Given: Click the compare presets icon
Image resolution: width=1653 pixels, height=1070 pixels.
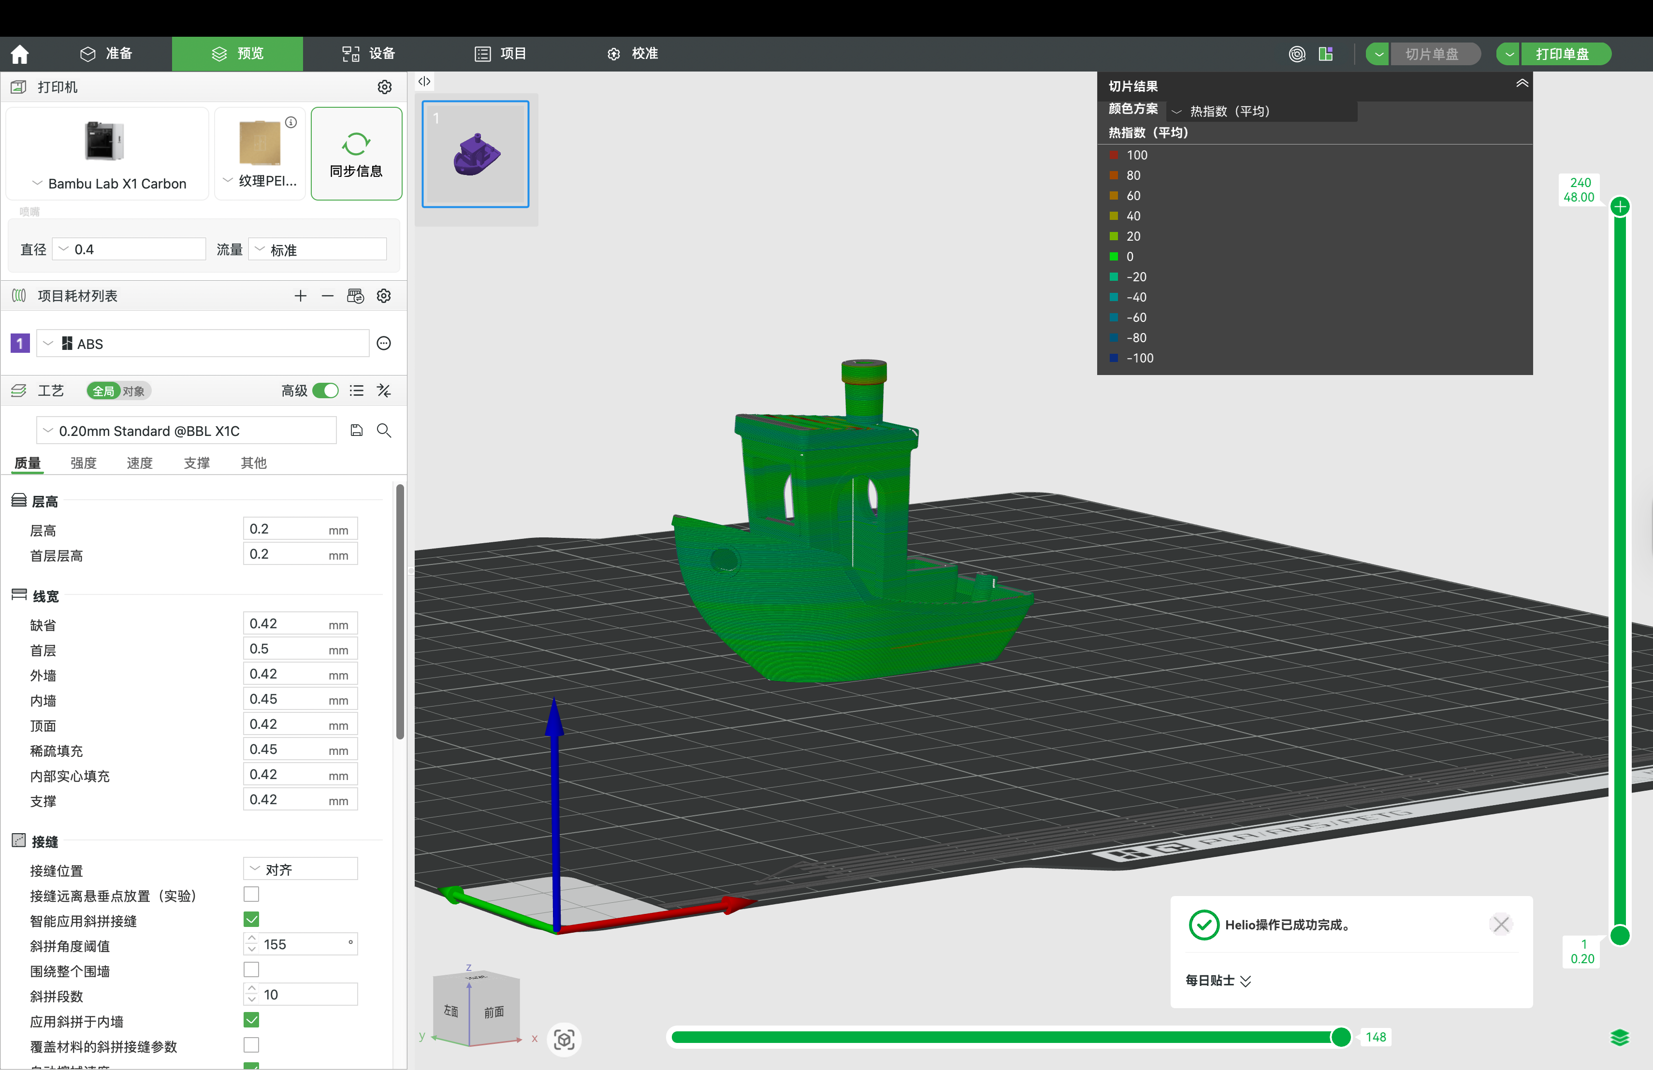Looking at the screenshot, I should 384,391.
